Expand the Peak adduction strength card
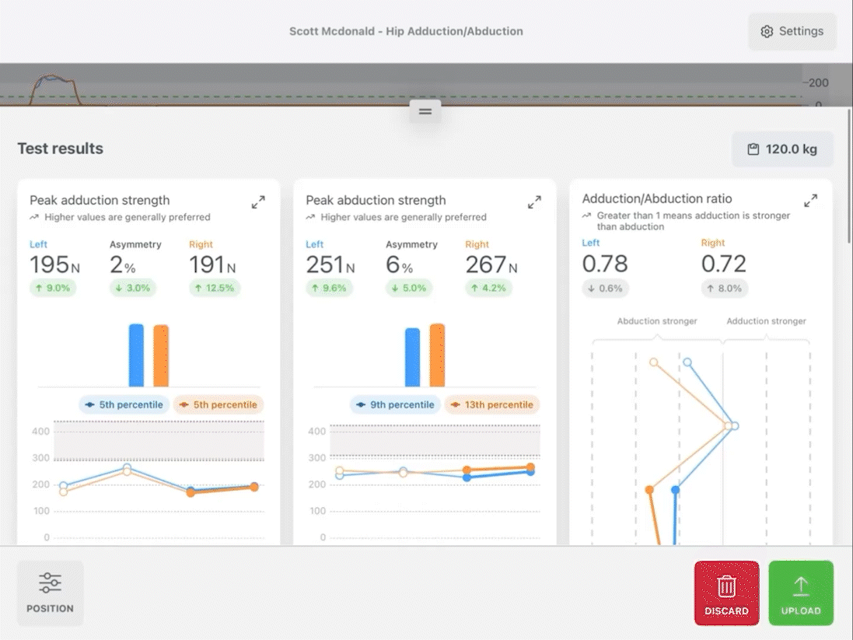The width and height of the screenshot is (853, 640). point(258,202)
